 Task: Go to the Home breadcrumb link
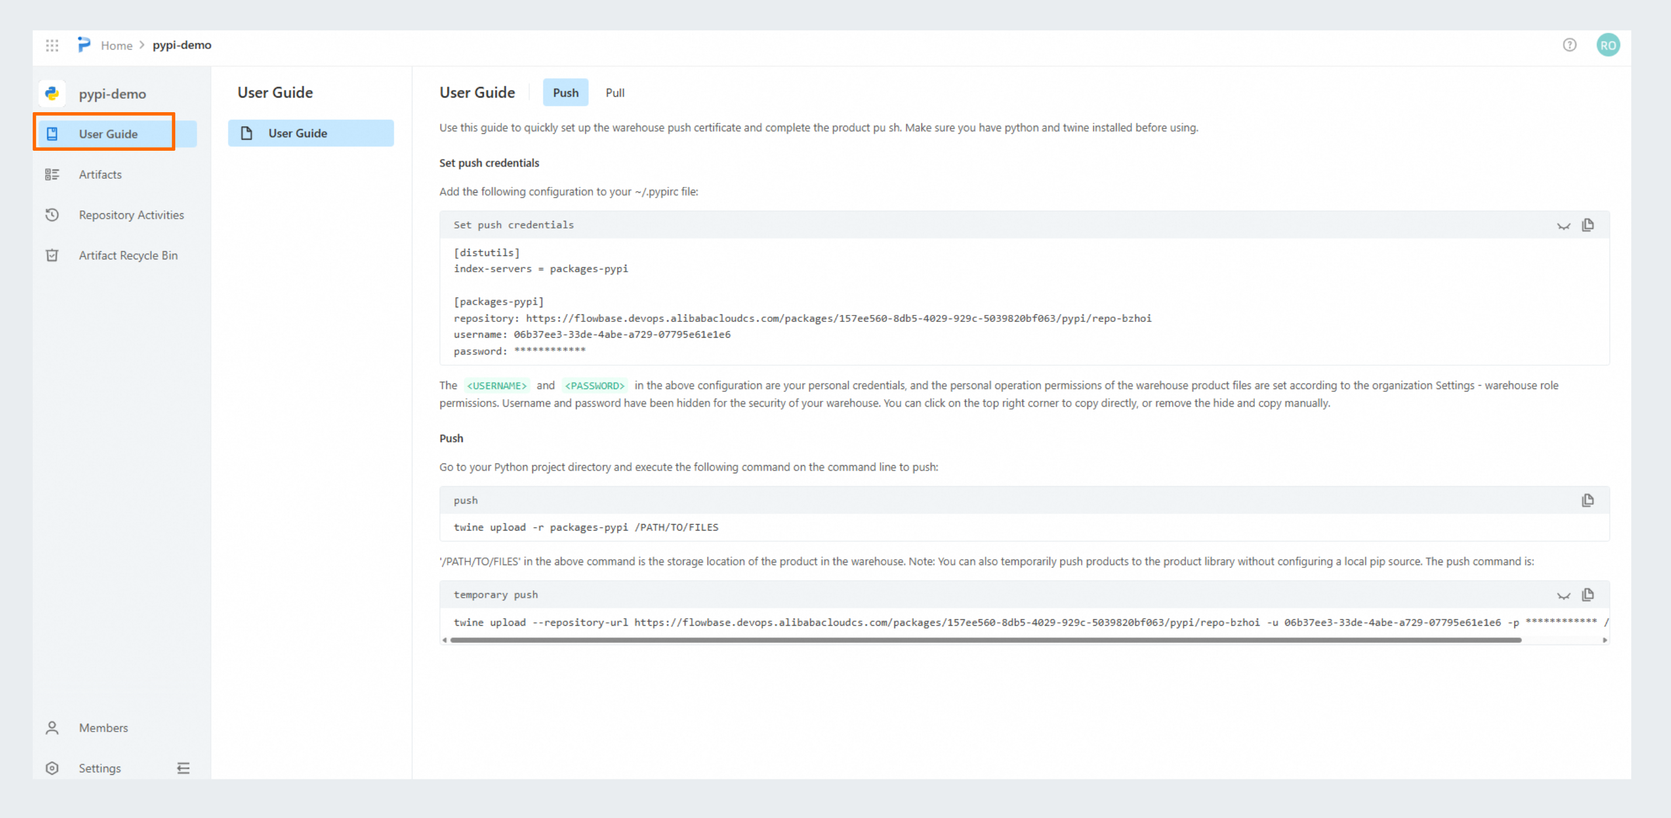point(116,46)
